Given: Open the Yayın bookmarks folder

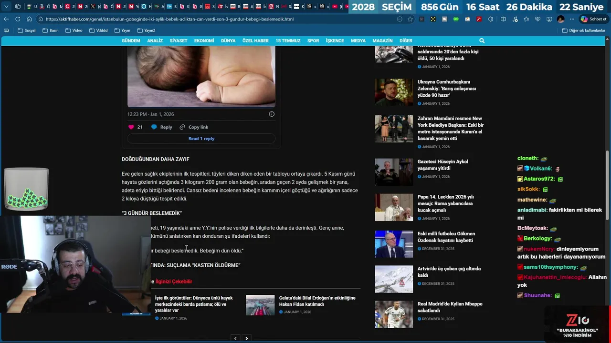Looking at the screenshot, I should pyautogui.click(x=122, y=30).
